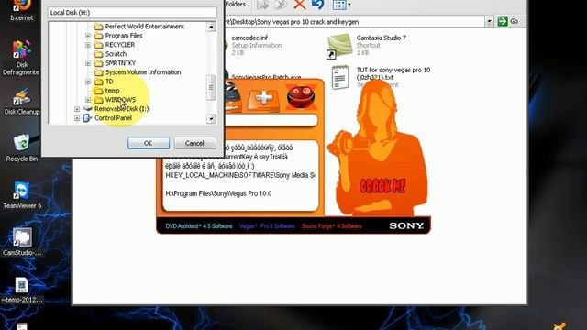
Task: Click Sound Forge 9 Software label
Action: [332, 226]
